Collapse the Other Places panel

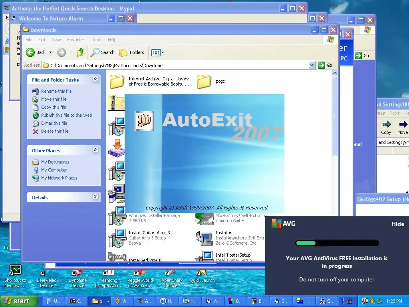click(95, 150)
